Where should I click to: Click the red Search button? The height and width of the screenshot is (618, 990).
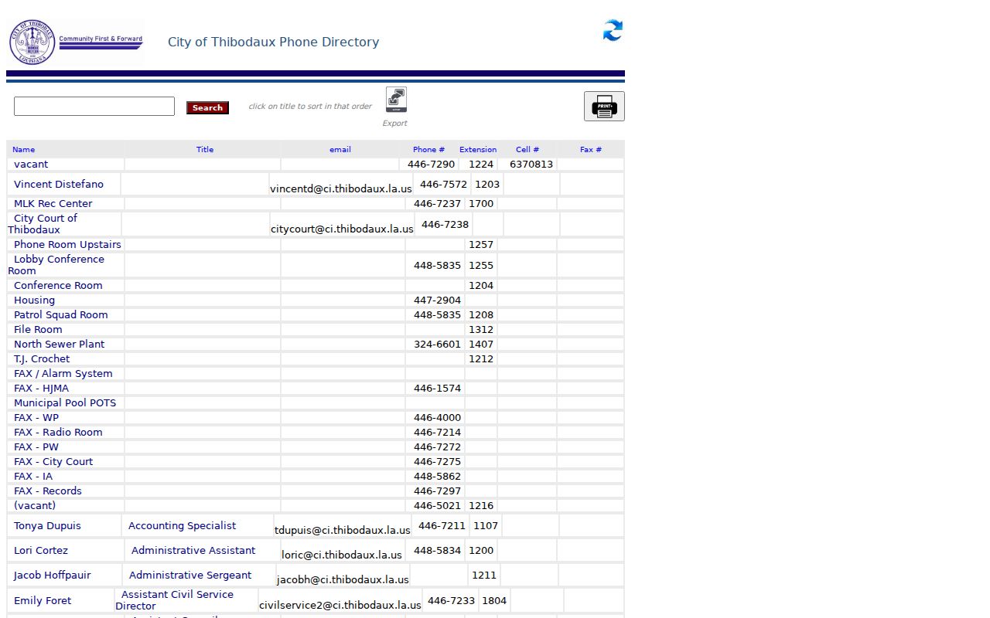(207, 108)
